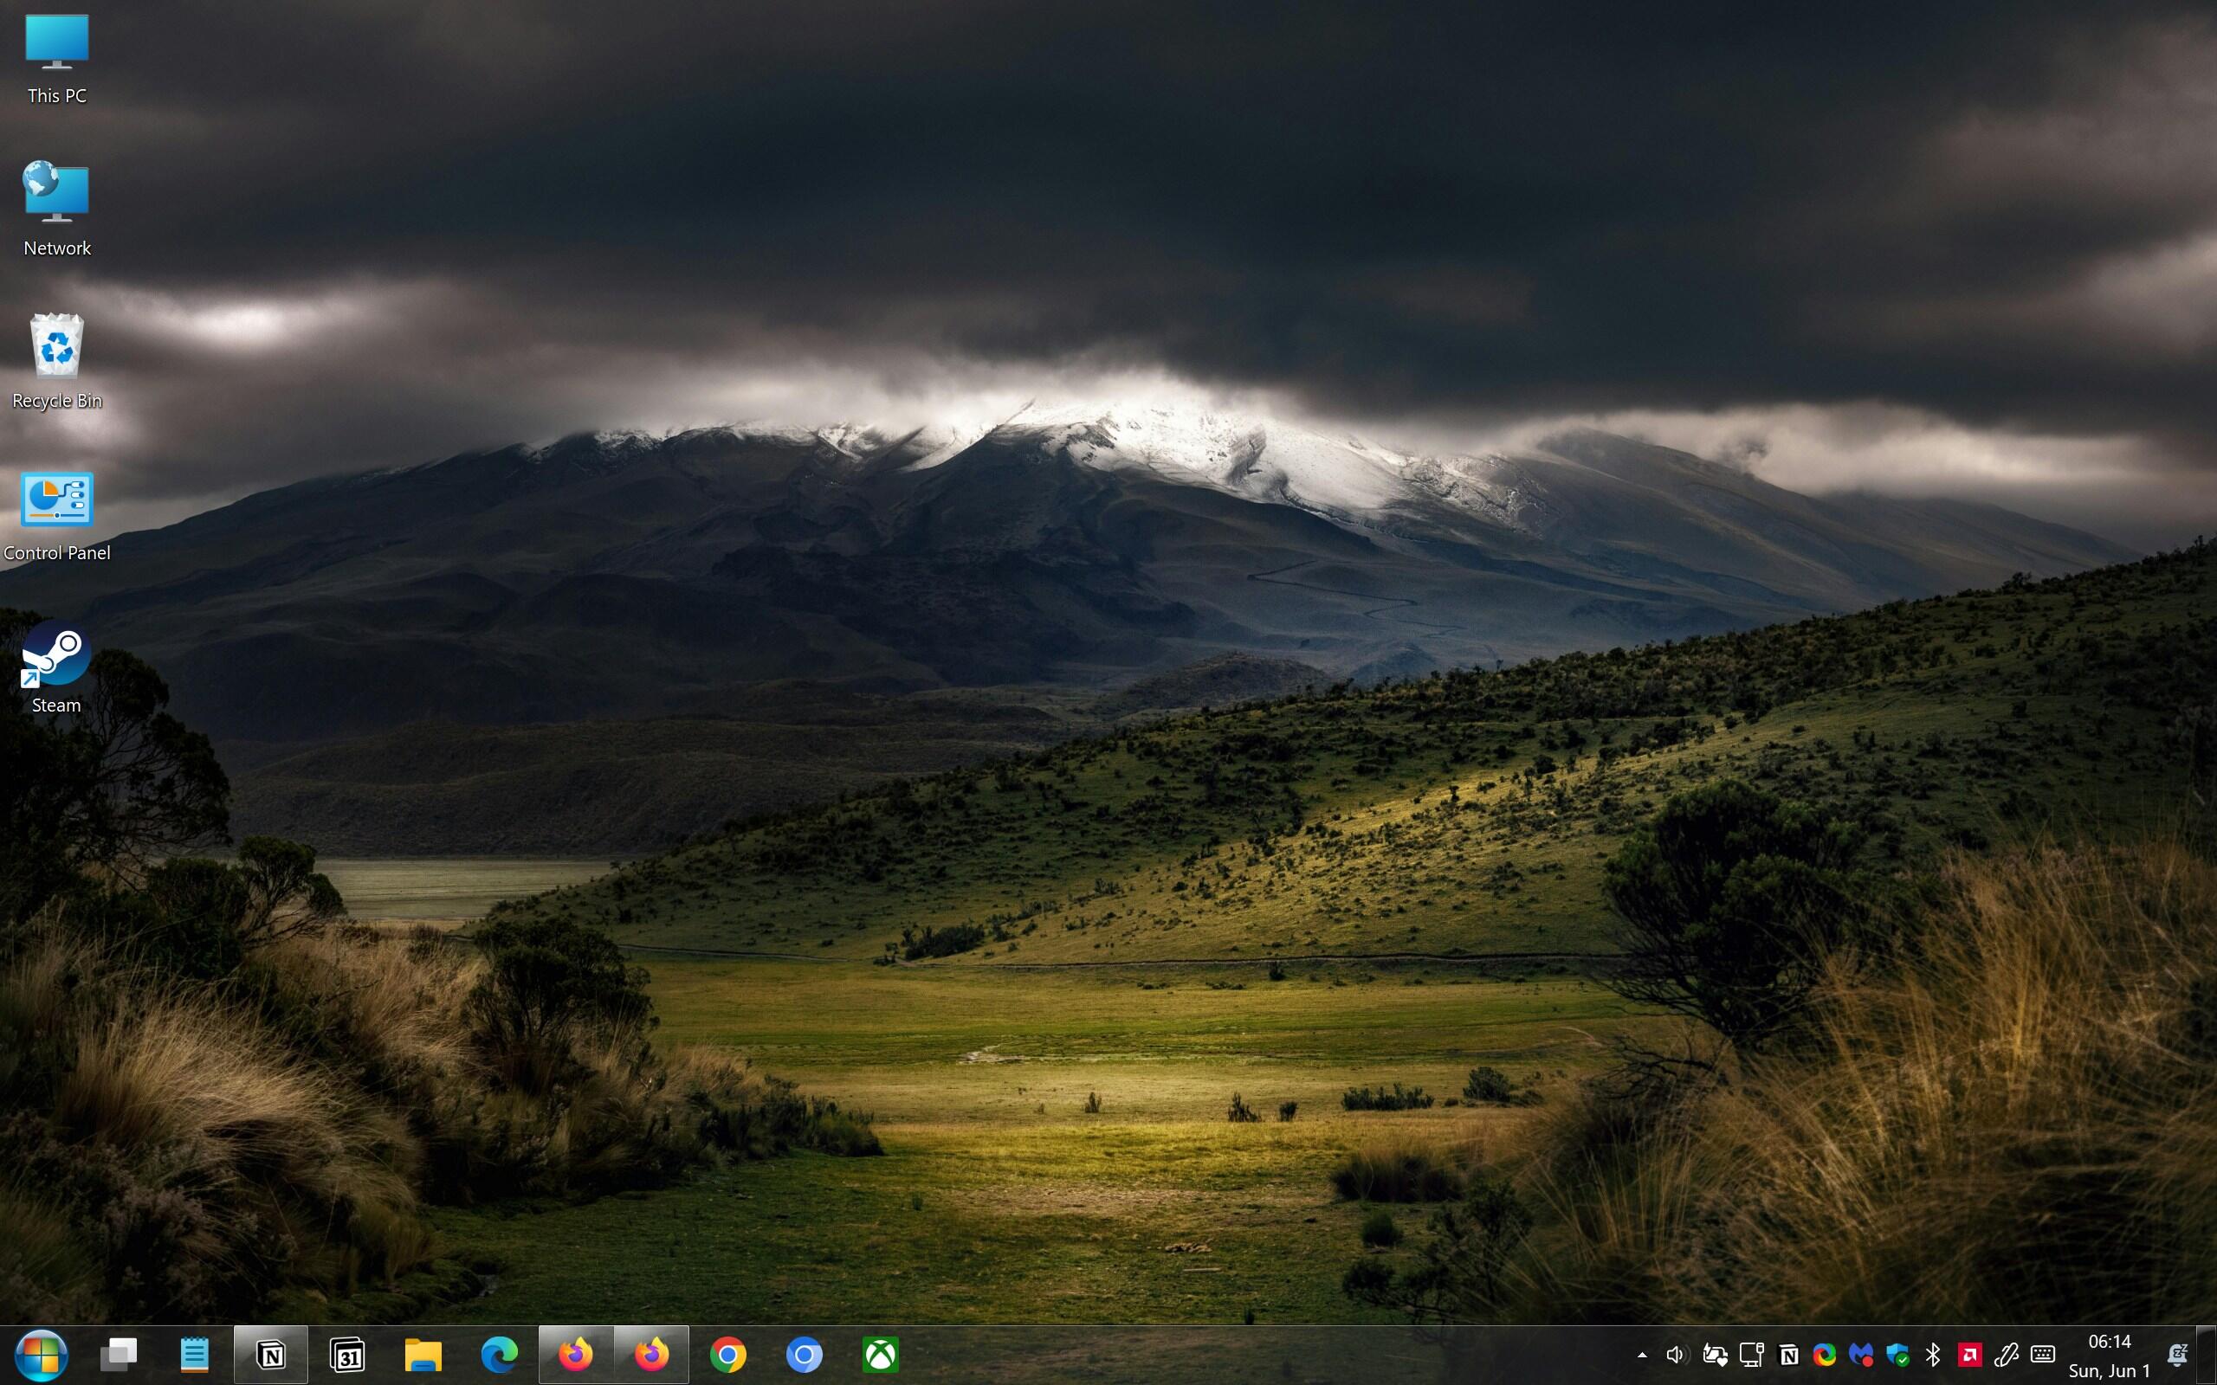Open the touch keyboard from the taskbar

[2044, 1353]
